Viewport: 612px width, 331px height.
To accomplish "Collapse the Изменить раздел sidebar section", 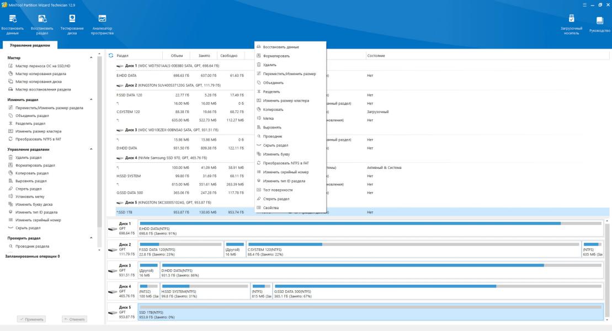I will click(x=91, y=99).
